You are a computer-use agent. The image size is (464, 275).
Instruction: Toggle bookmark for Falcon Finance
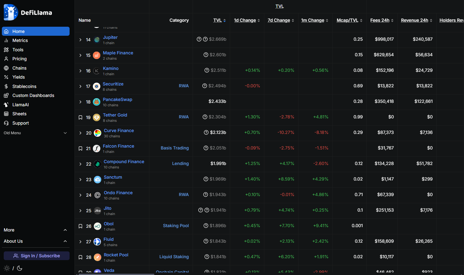(x=80, y=149)
